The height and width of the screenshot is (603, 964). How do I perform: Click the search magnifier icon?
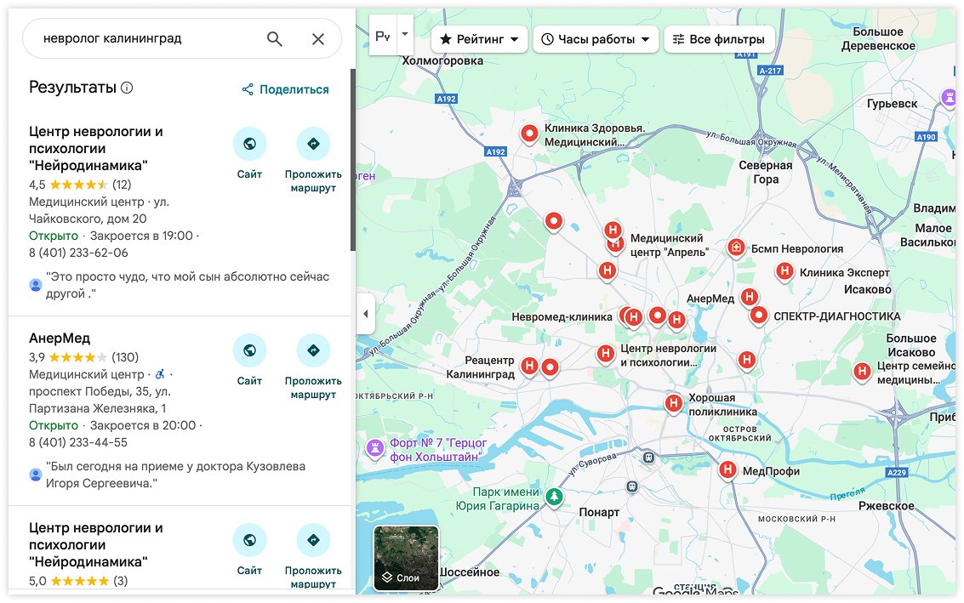(274, 39)
